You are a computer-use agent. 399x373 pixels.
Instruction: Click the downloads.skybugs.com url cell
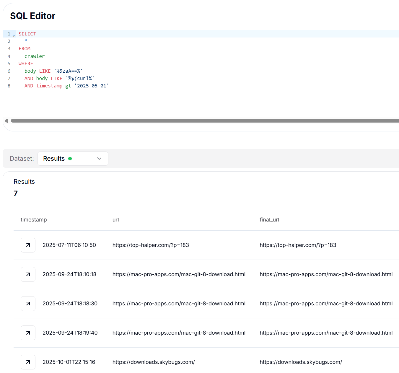[154, 362]
